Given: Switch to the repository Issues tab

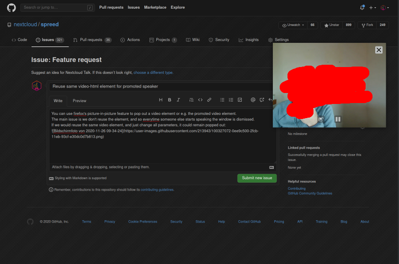Looking at the screenshot, I should pos(50,40).
